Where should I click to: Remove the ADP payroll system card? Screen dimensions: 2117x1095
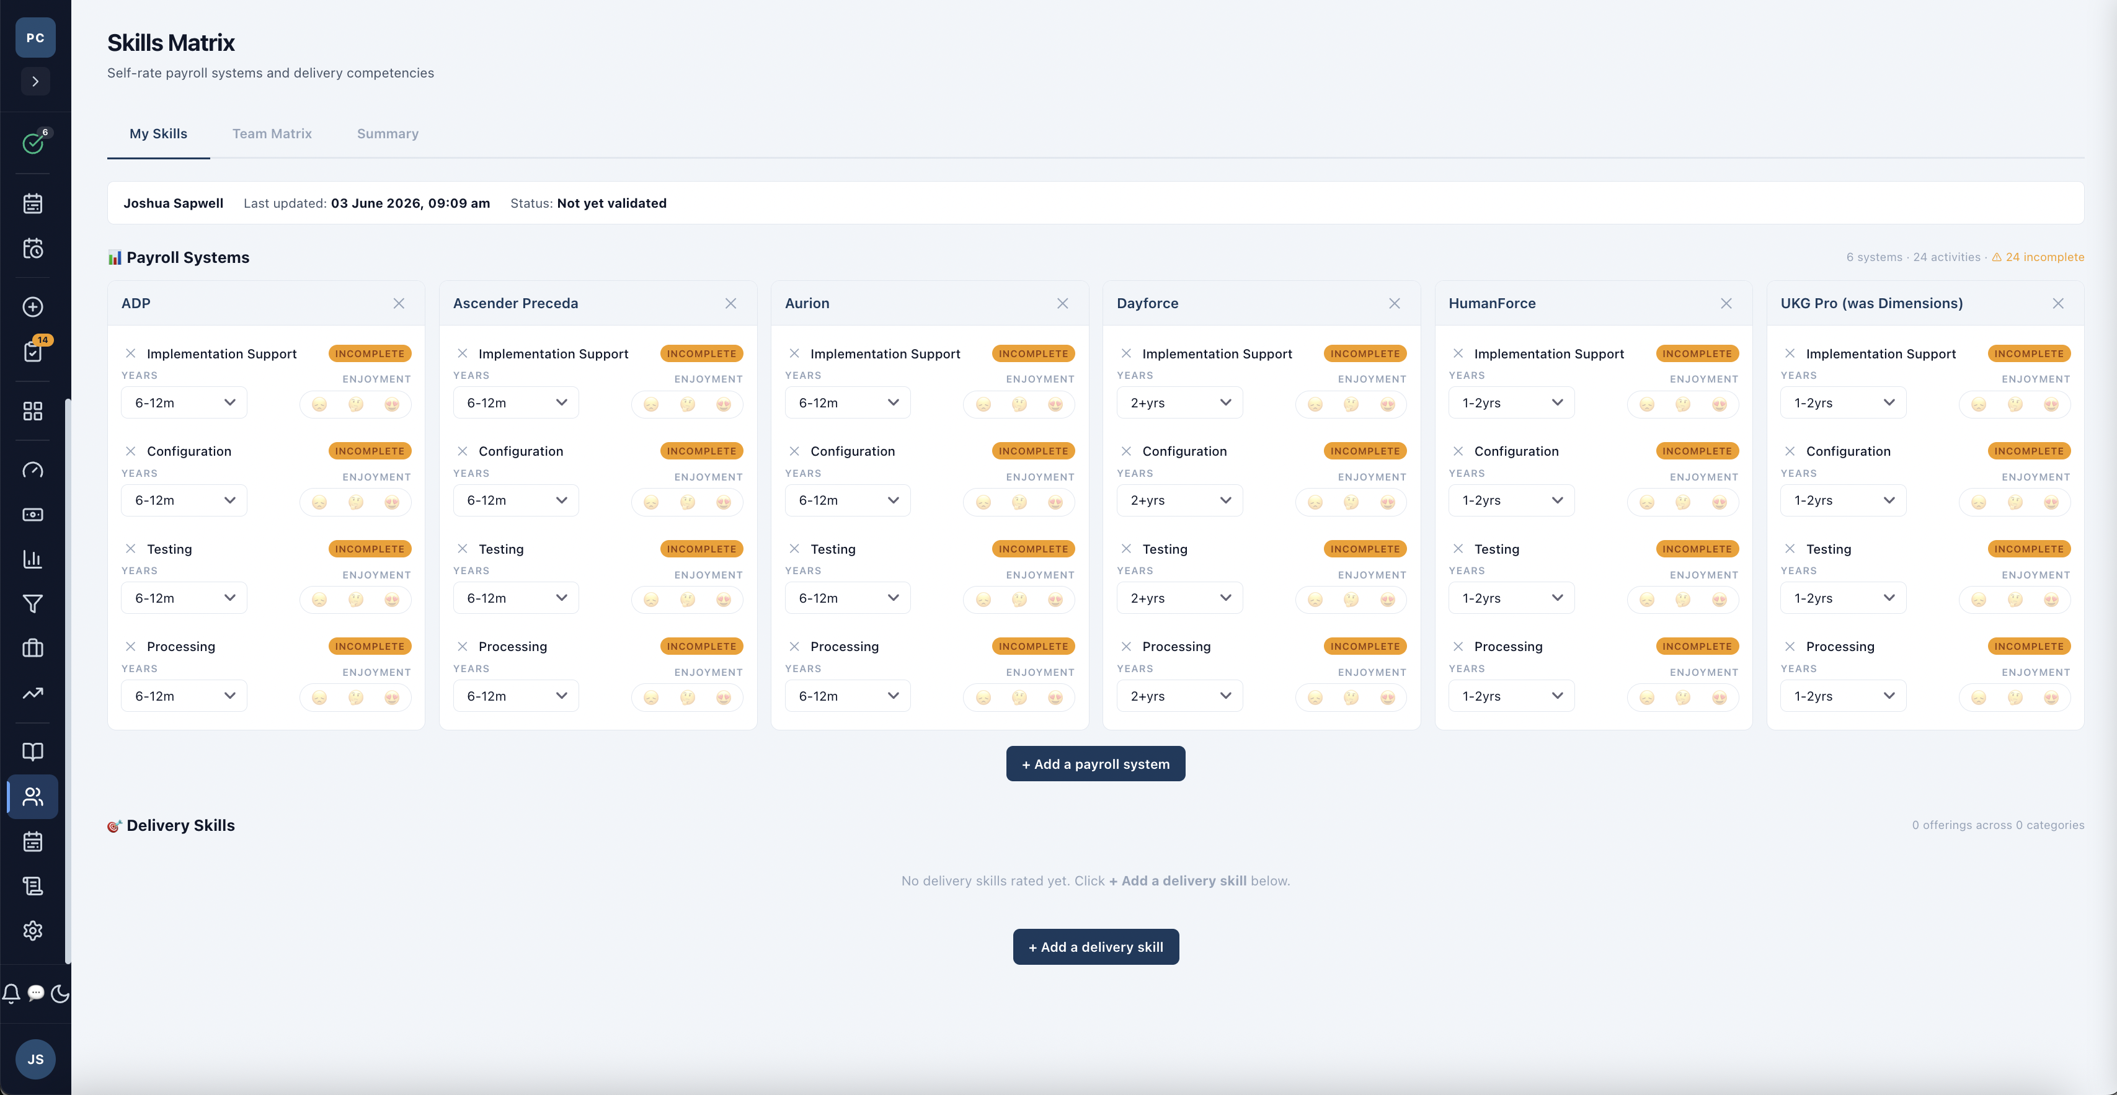click(399, 303)
